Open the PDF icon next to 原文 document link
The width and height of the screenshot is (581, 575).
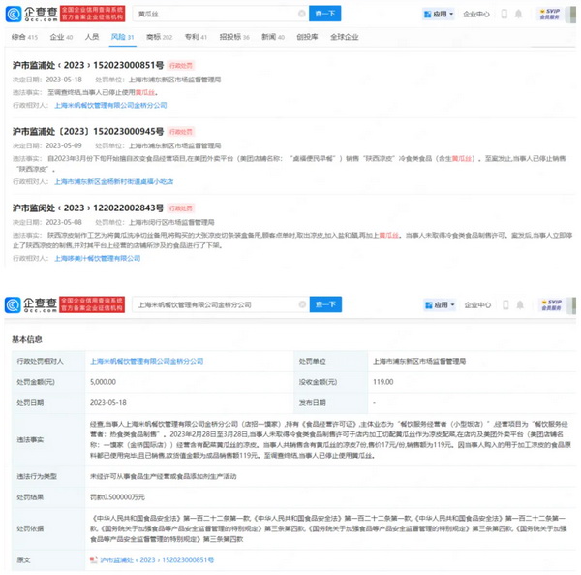pyautogui.click(x=94, y=559)
